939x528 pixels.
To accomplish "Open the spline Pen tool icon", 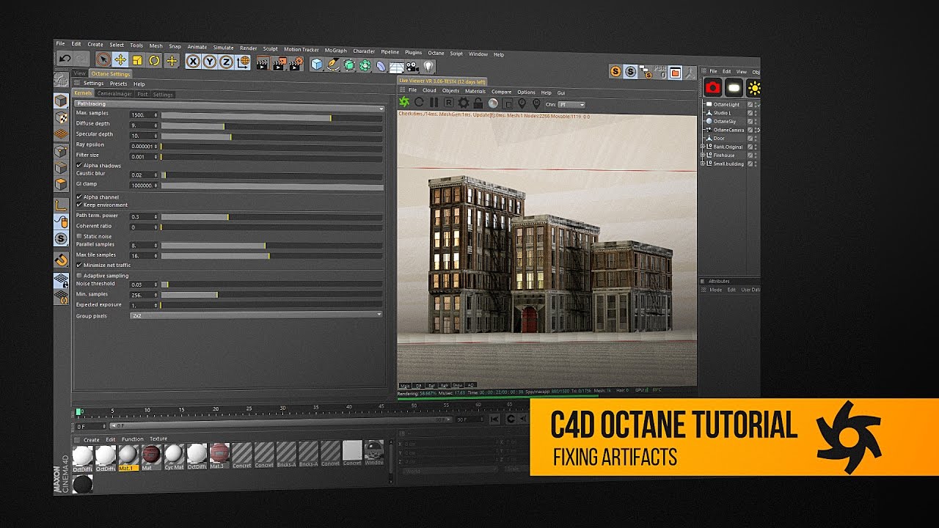I will [333, 65].
